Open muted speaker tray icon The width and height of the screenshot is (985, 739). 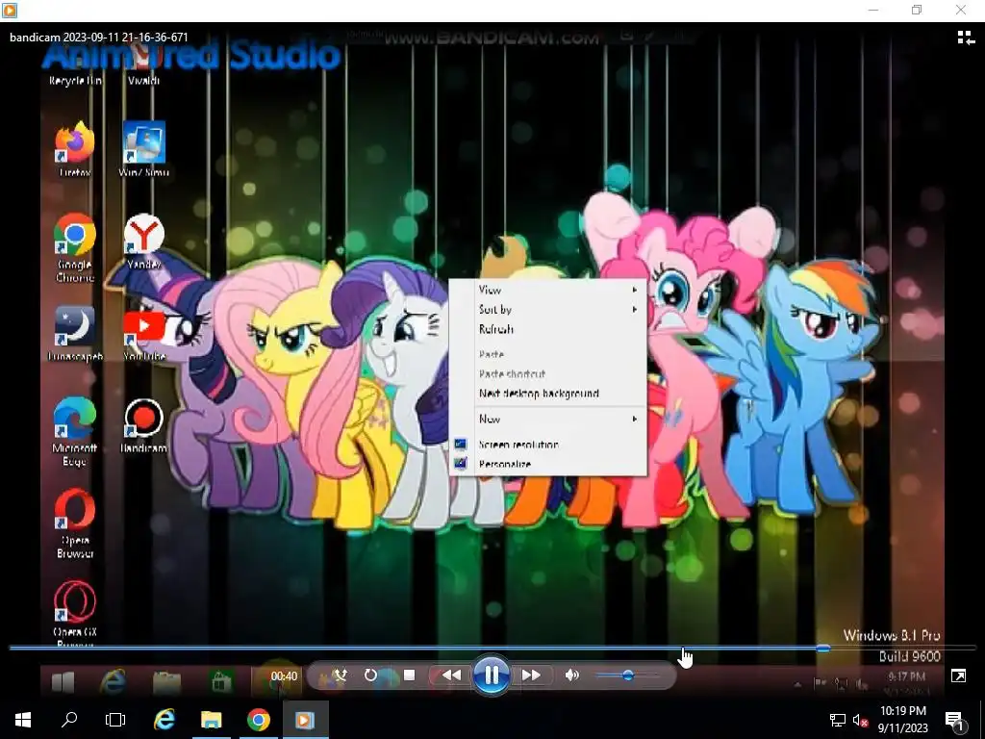860,720
